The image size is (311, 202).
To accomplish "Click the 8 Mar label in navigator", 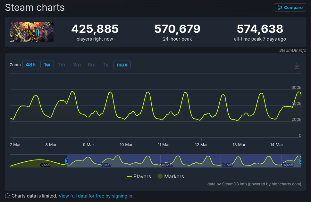I will point(106,165).
